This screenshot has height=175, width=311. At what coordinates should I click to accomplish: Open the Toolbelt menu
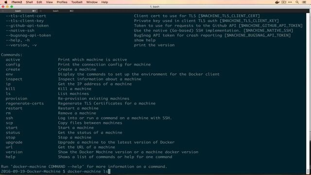click(x=77, y=2)
